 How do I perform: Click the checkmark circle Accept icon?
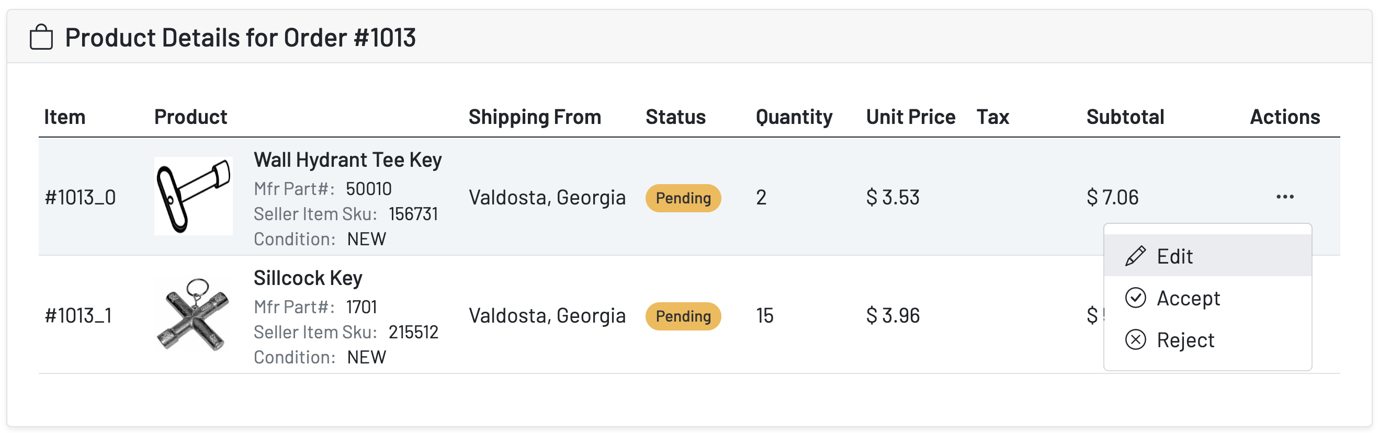click(1135, 298)
